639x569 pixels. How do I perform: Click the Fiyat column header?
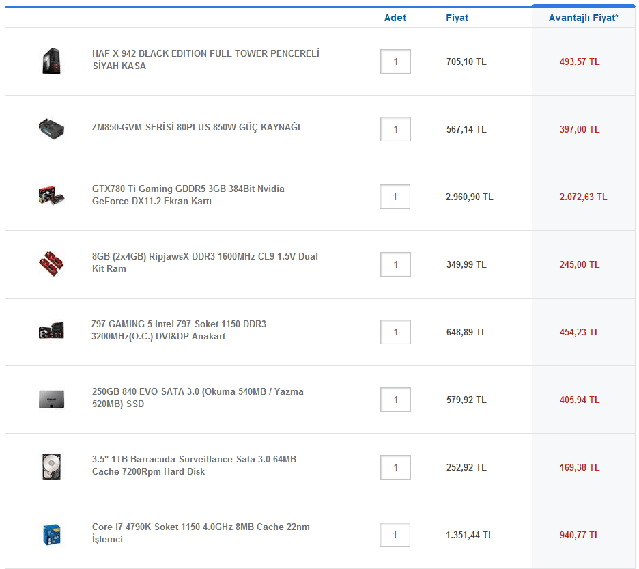coord(457,18)
